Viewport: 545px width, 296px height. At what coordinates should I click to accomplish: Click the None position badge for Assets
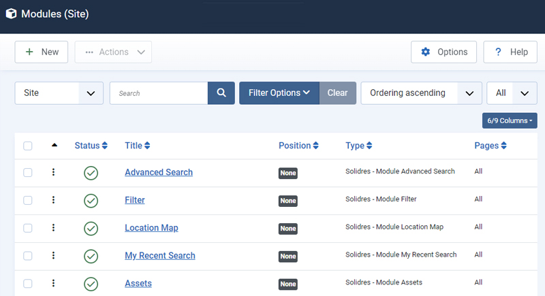click(x=287, y=284)
